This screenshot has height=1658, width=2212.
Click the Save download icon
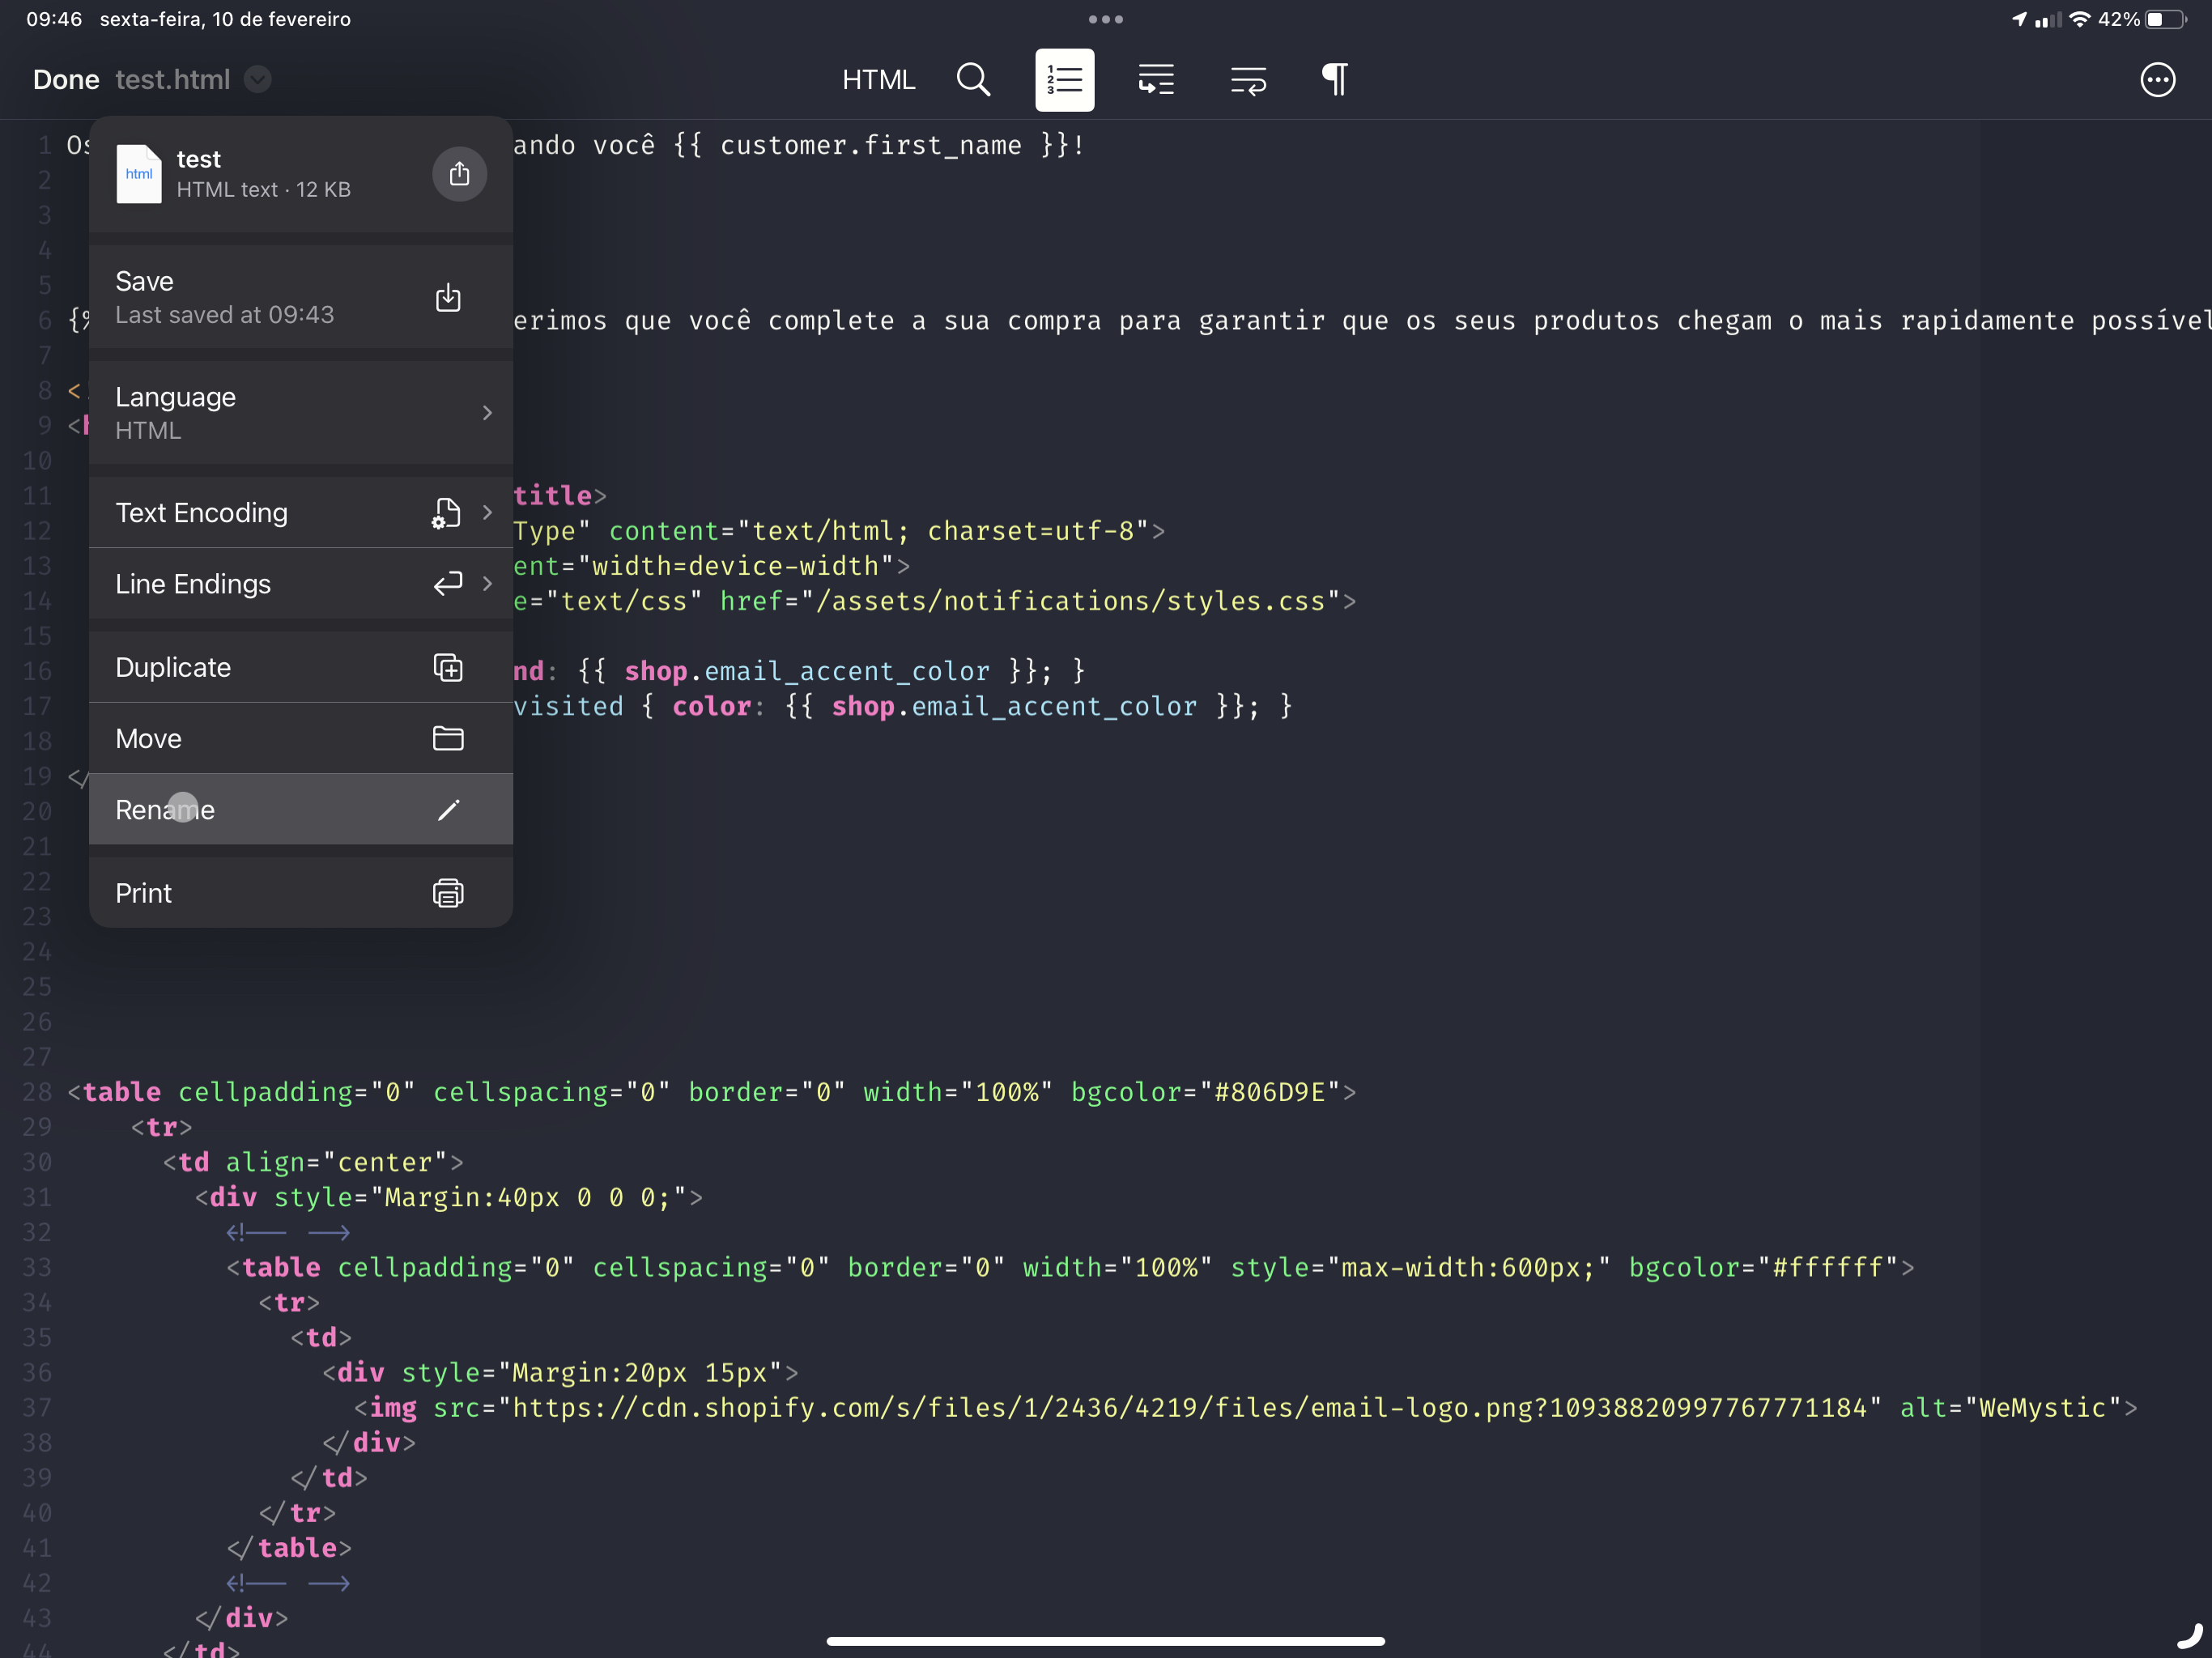pos(447,297)
